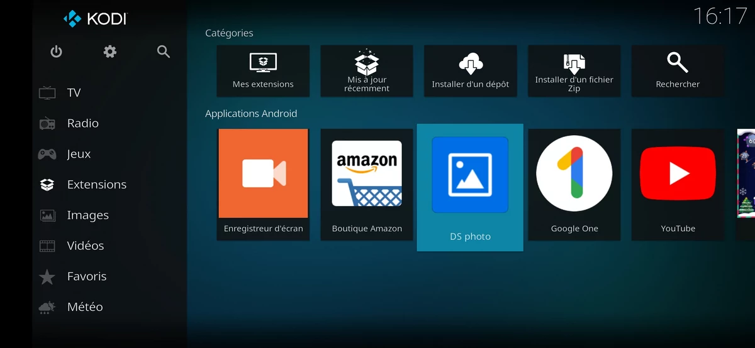
Task: Open settings via the gear icon
Action: [x=110, y=52]
